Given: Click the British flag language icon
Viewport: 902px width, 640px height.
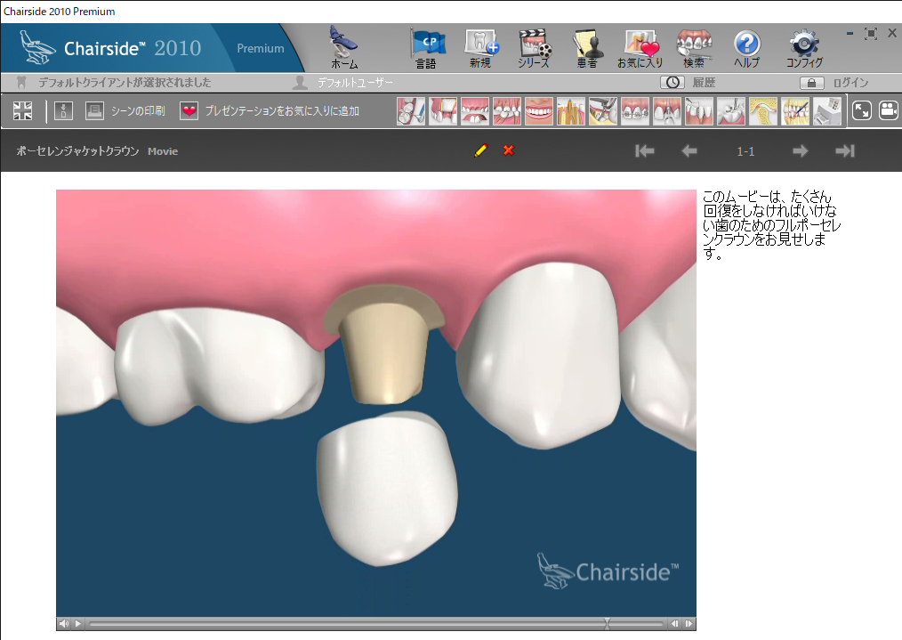Looking at the screenshot, I should [x=22, y=110].
